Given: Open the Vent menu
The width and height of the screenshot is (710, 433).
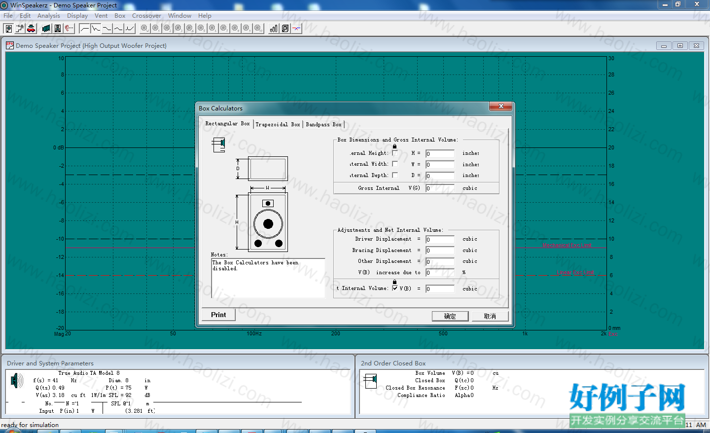Looking at the screenshot, I should coord(101,16).
